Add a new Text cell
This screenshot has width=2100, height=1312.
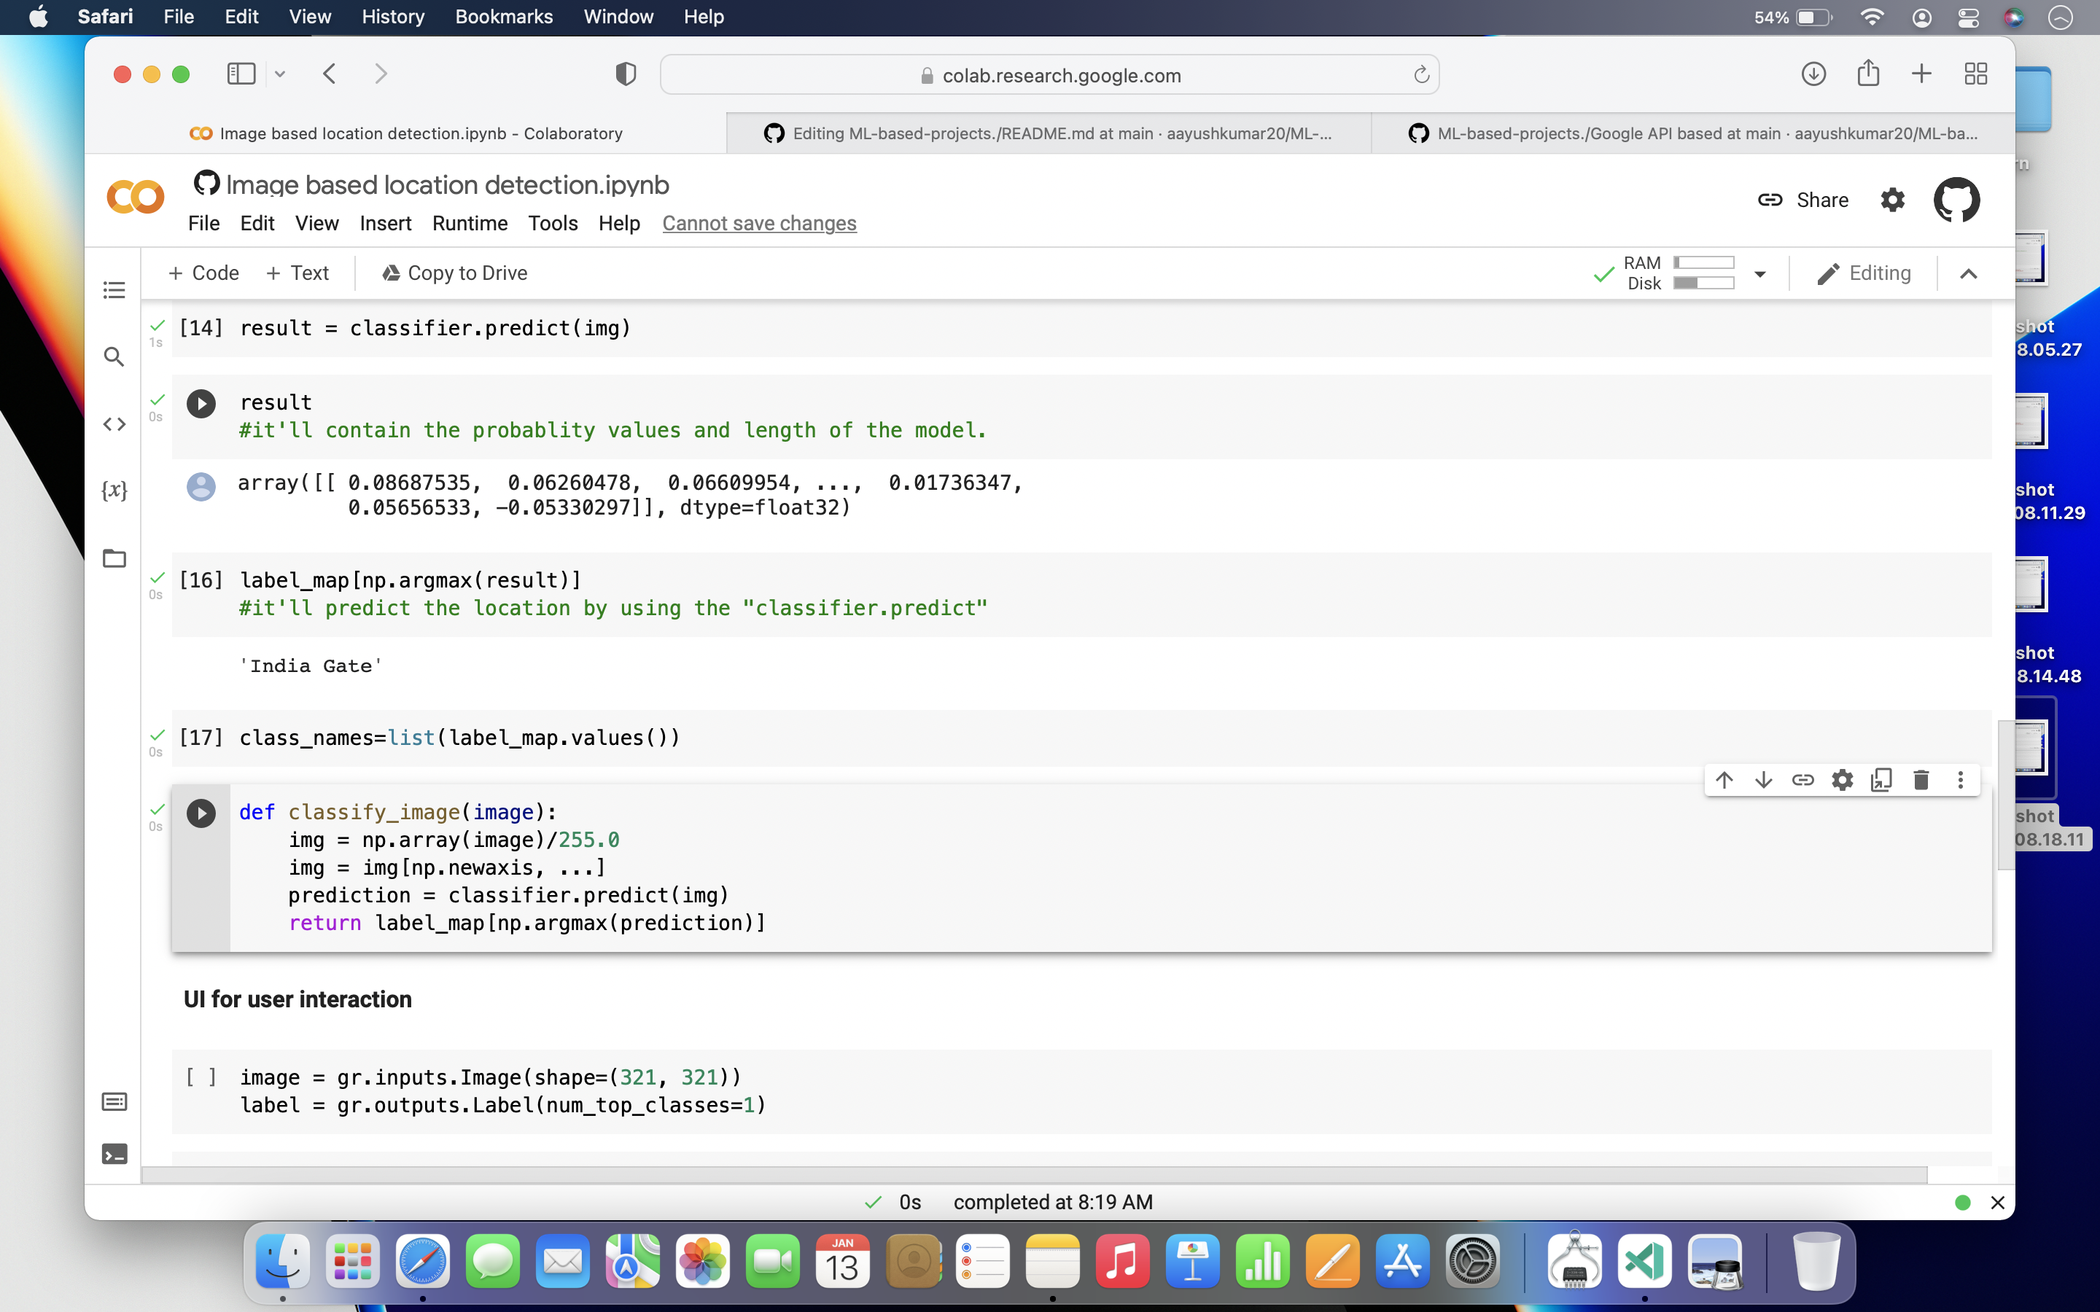(x=297, y=273)
